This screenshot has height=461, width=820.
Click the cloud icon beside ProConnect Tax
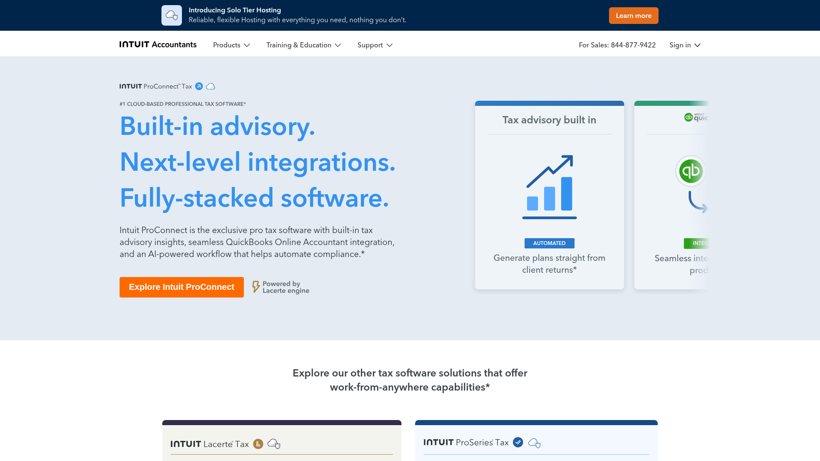click(210, 86)
